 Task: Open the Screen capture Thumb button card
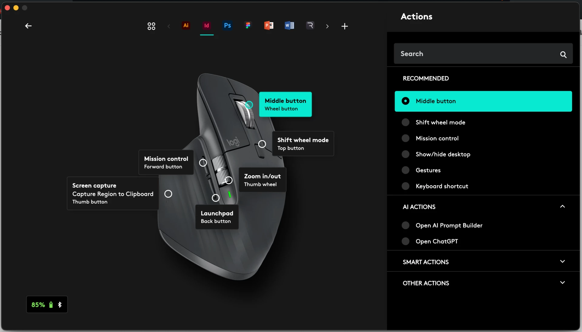[x=113, y=194]
